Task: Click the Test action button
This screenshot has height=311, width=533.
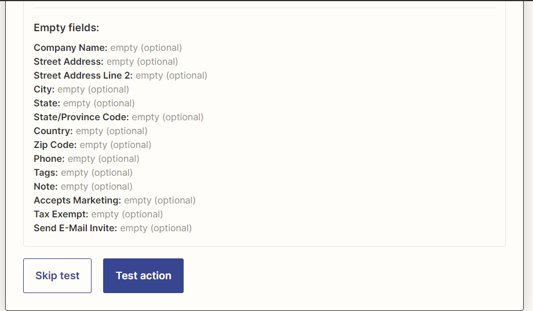Action: click(143, 276)
